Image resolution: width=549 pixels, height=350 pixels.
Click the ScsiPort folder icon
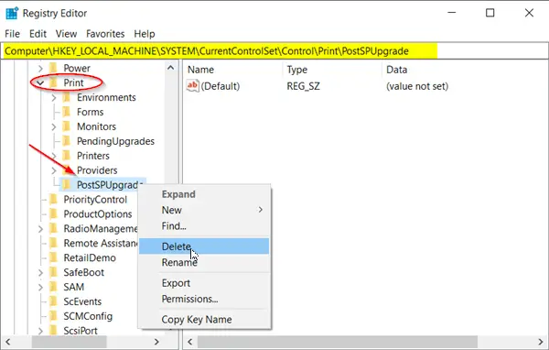click(53, 330)
